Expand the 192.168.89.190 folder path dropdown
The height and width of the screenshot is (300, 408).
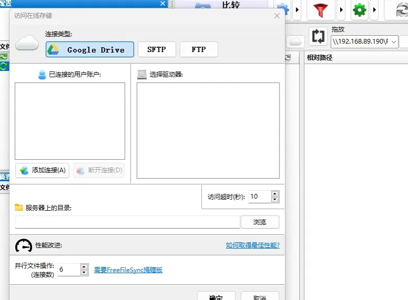tap(394, 42)
